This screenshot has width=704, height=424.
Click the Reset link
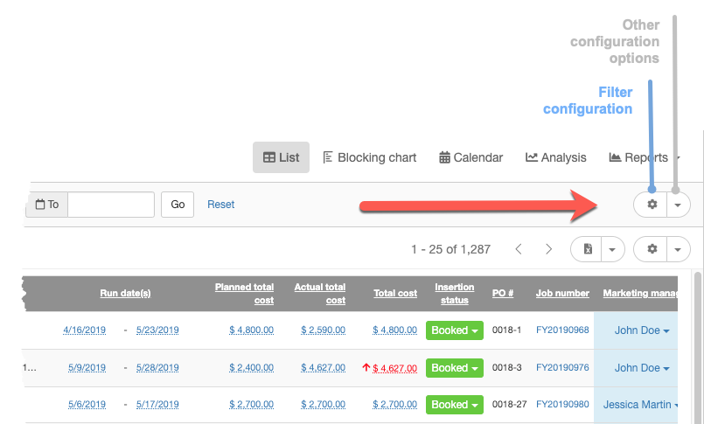(x=221, y=205)
